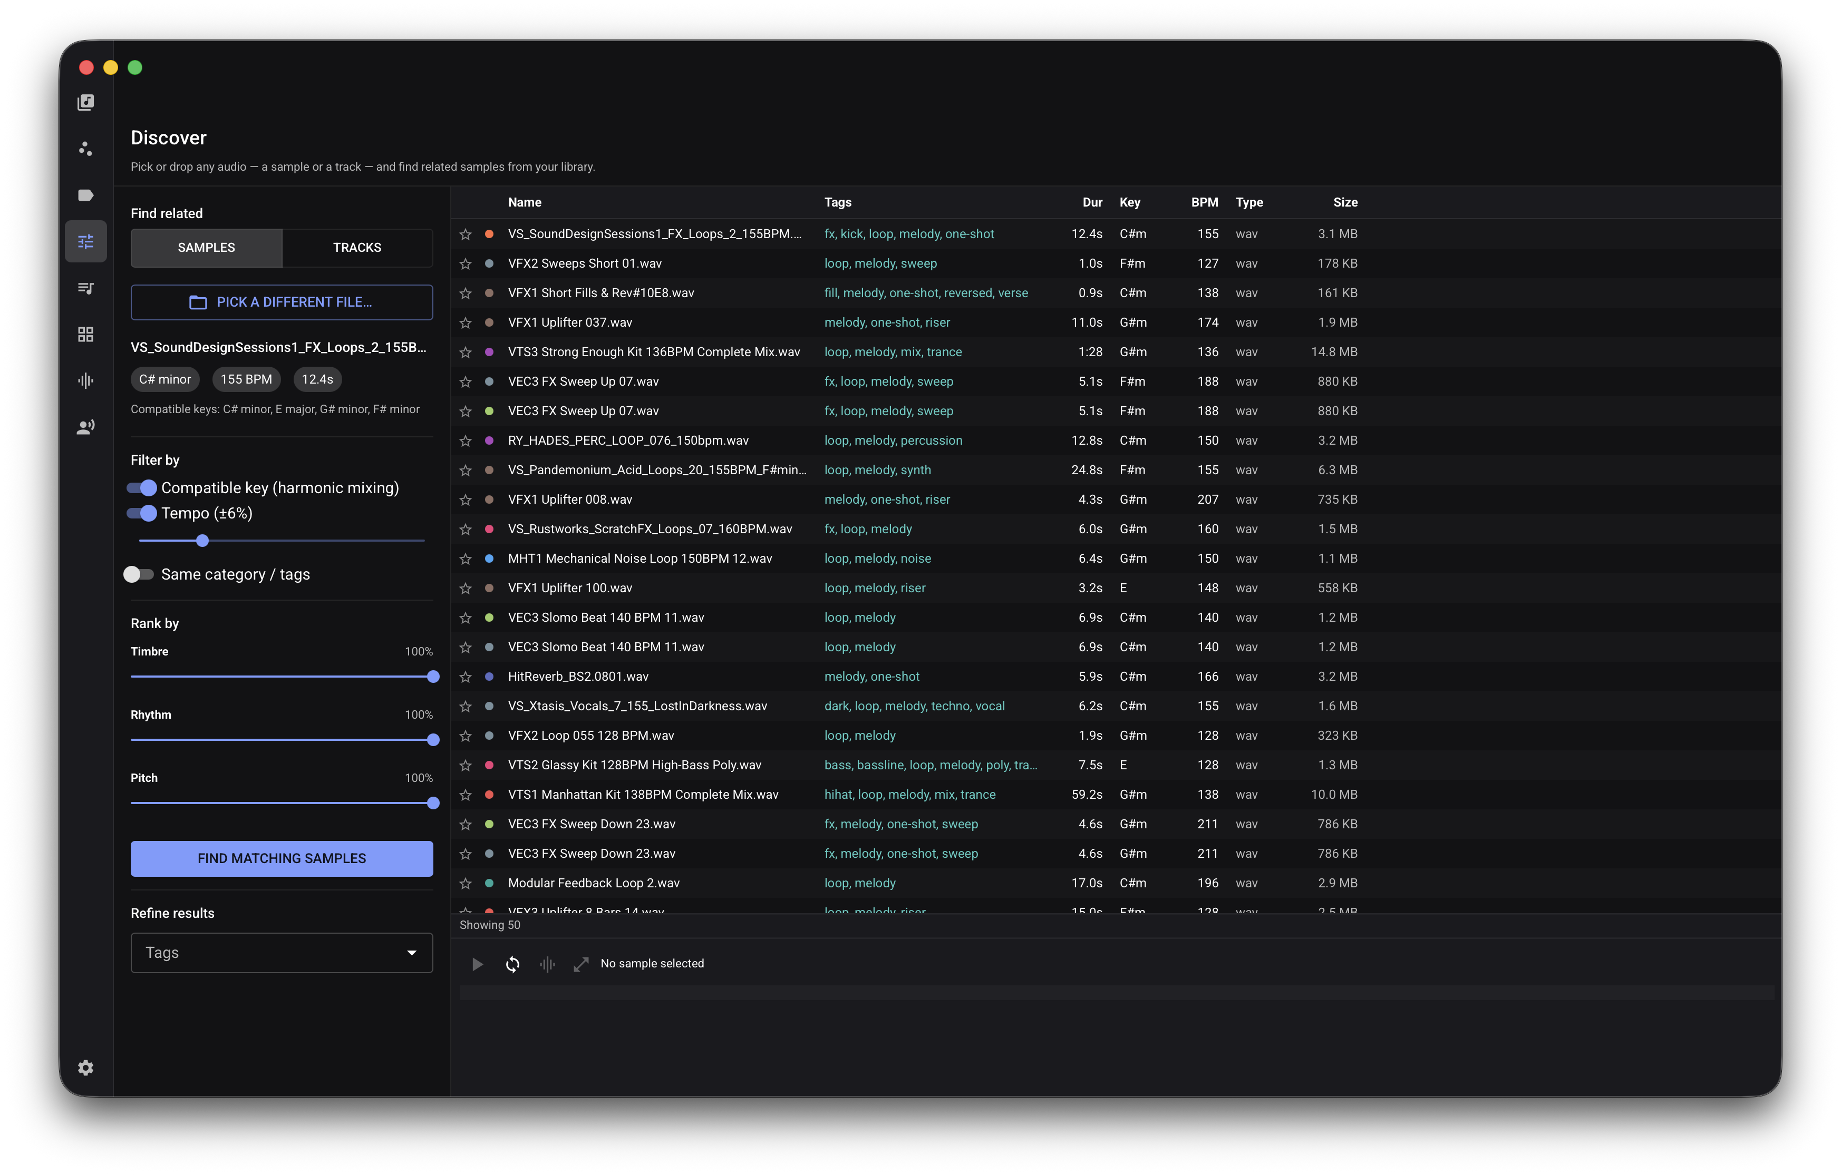
Task: Toggle the loop icon in player bar
Action: 512,964
